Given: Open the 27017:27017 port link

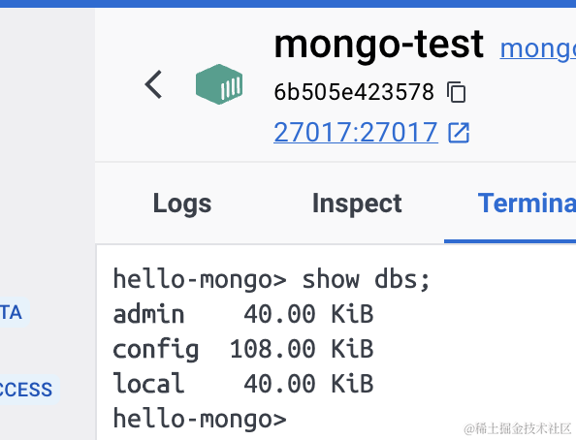Looking at the screenshot, I should tap(356, 132).
